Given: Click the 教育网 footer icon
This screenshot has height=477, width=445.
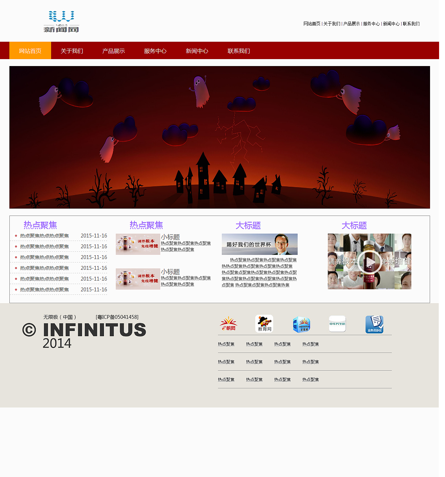Looking at the screenshot, I should pos(264,324).
